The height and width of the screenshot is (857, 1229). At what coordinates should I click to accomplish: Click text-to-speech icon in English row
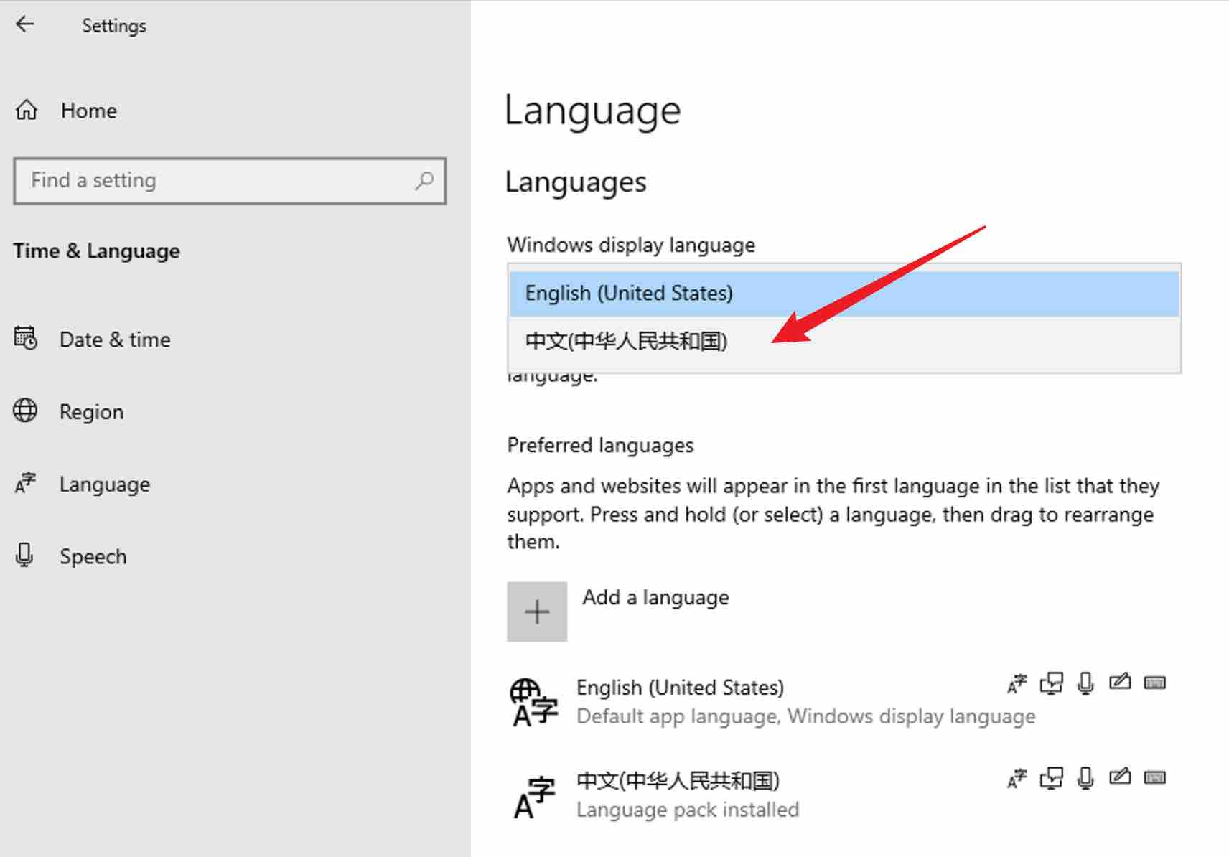(1052, 683)
